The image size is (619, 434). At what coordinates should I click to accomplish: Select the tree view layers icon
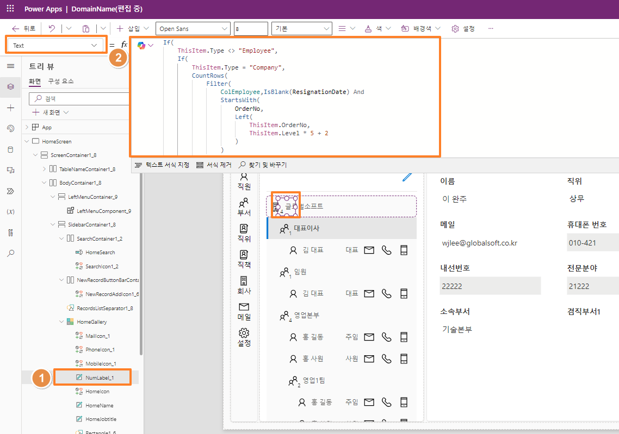click(11, 87)
